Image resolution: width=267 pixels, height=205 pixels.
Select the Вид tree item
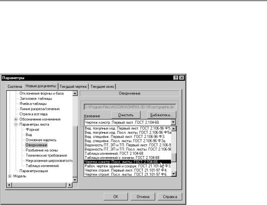(x=29, y=135)
